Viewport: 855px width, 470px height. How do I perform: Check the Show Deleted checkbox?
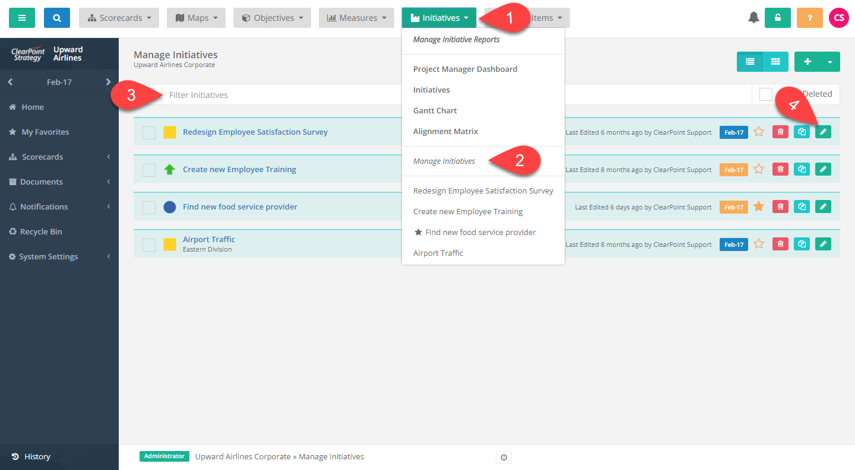pyautogui.click(x=765, y=94)
